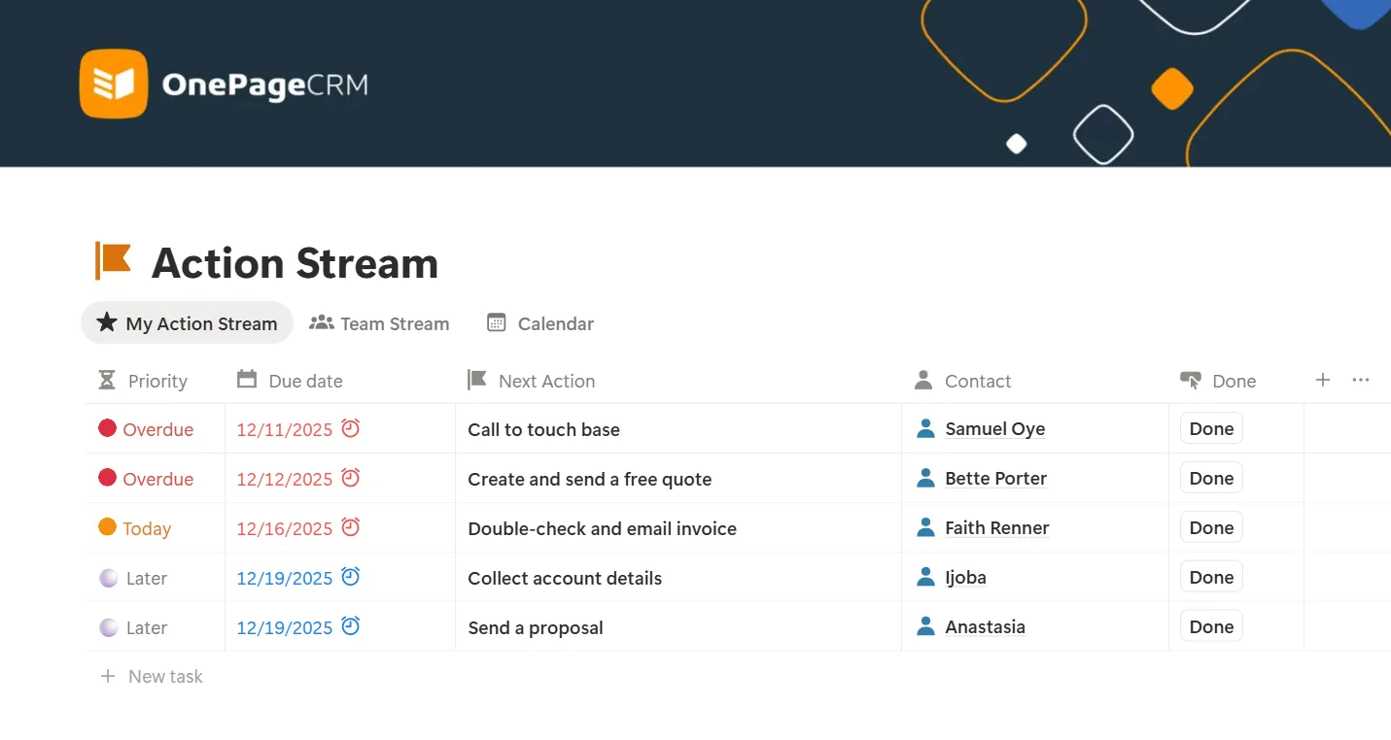Select Create and send a free quote cell
This screenshot has height=740, width=1391.
[x=678, y=479]
